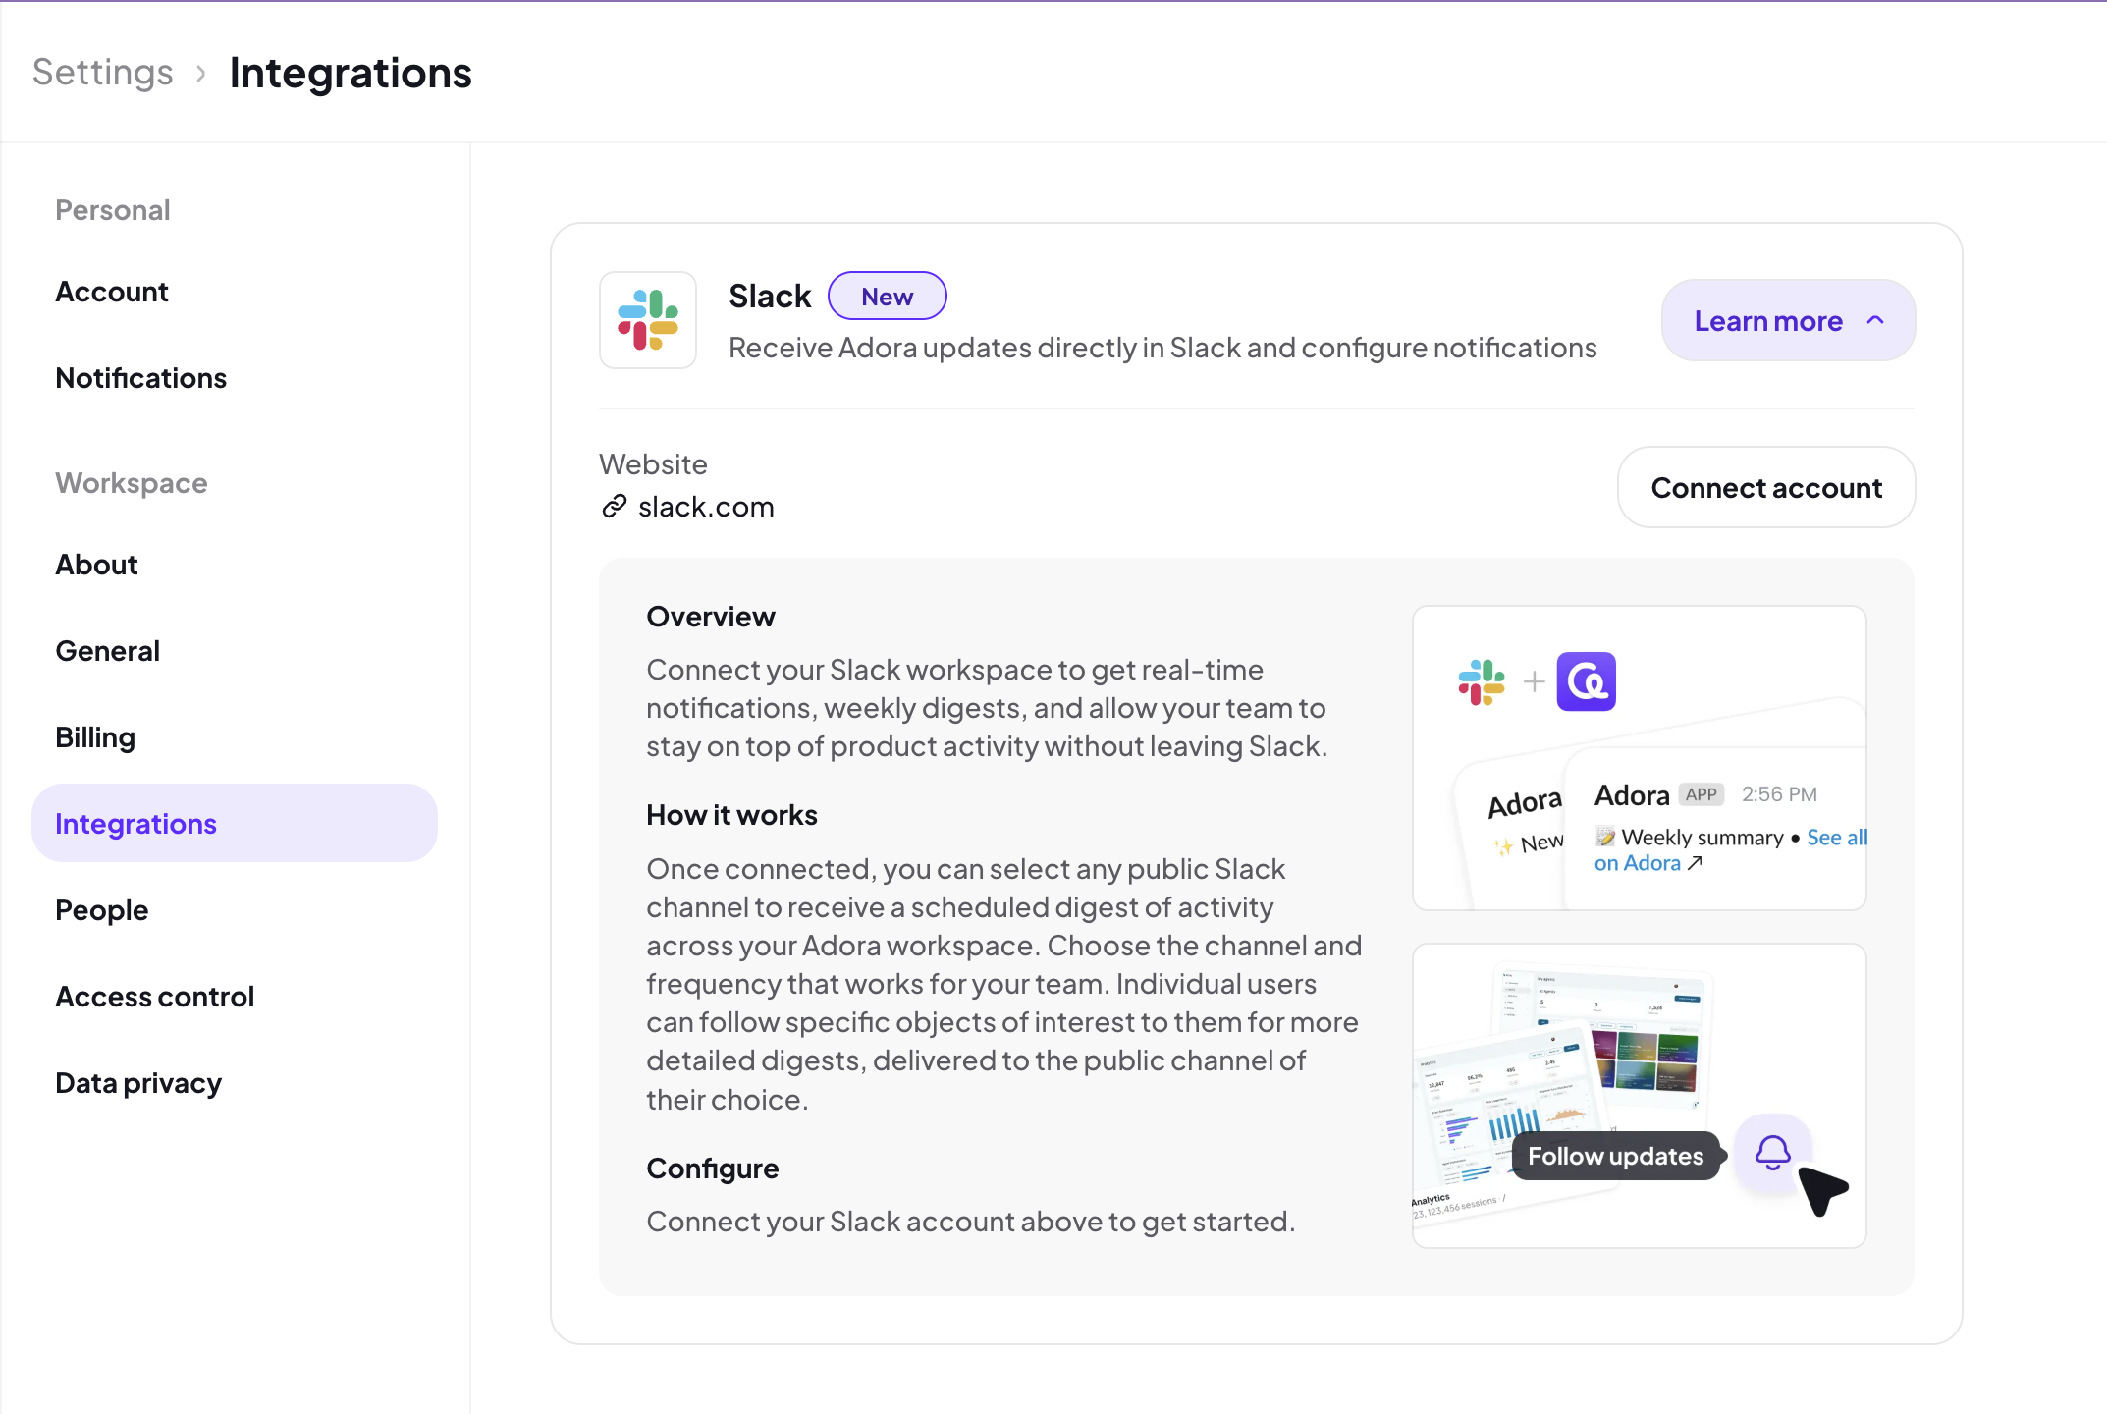The width and height of the screenshot is (2107, 1414).
Task: Open the analytics dashboard preview thumbnail
Action: (1640, 1096)
